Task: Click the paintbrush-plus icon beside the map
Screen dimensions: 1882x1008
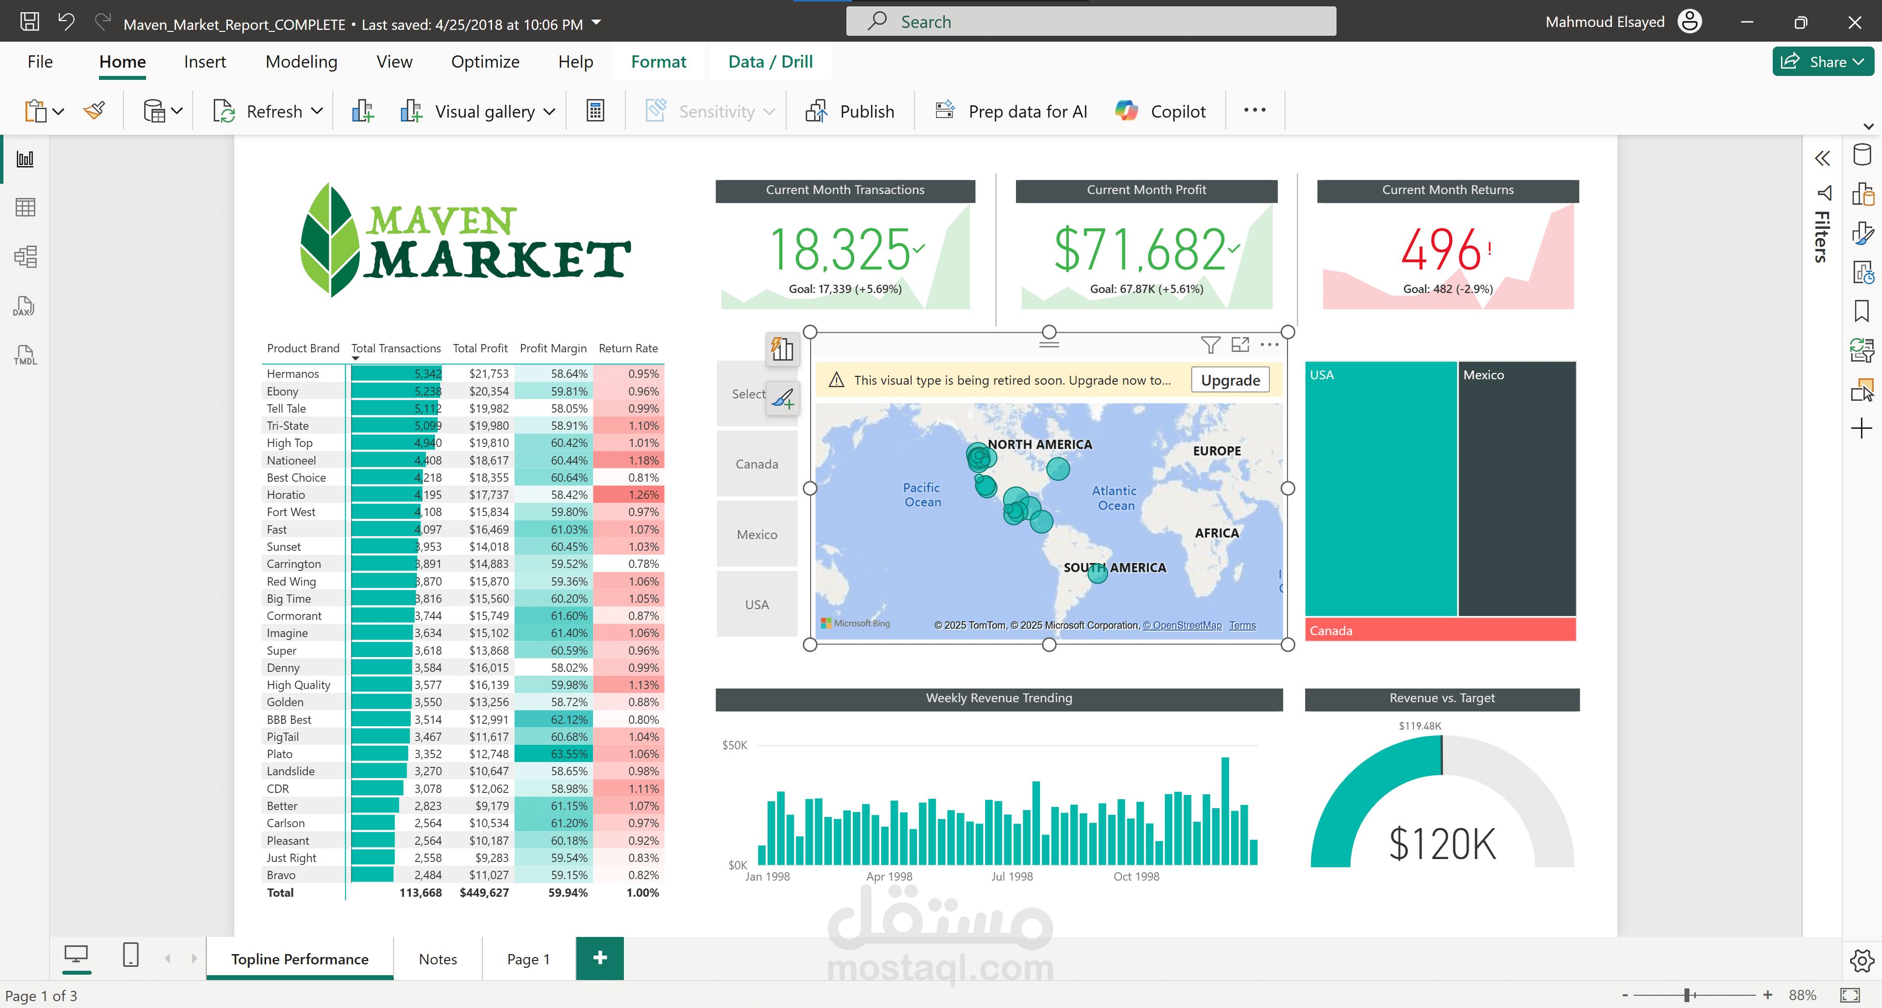Action: tap(782, 398)
